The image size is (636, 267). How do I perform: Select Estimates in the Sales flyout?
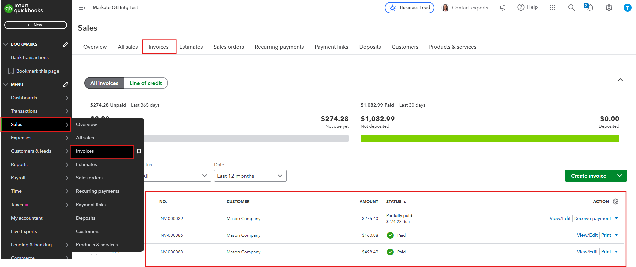pos(87,164)
